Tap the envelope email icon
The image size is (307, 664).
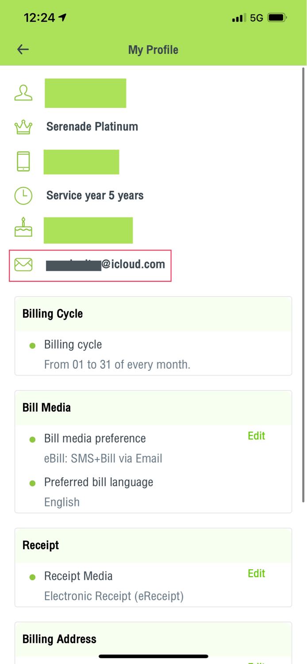[x=23, y=265]
